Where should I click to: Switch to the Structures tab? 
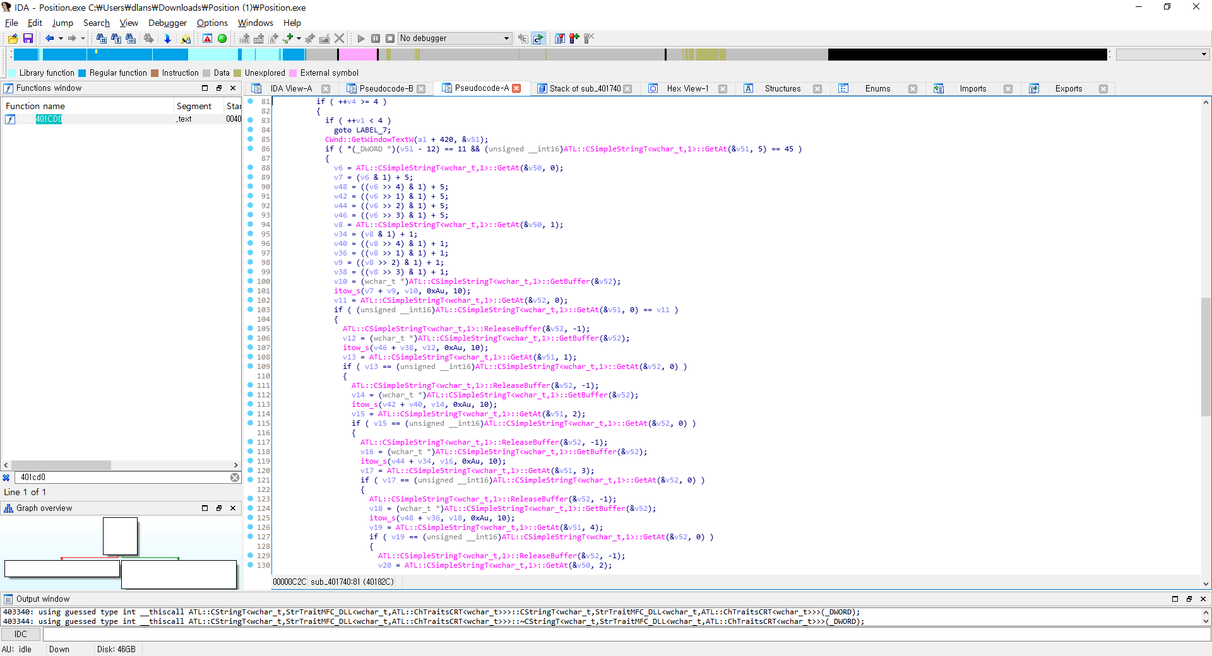click(x=782, y=88)
